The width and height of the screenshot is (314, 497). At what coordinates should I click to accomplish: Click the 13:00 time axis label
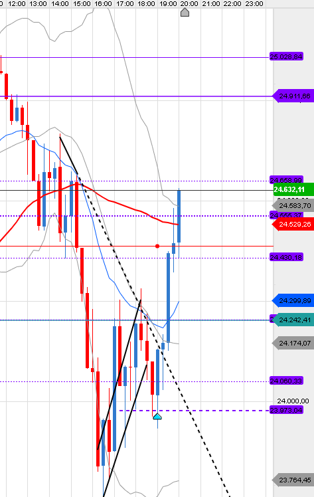coord(38,4)
